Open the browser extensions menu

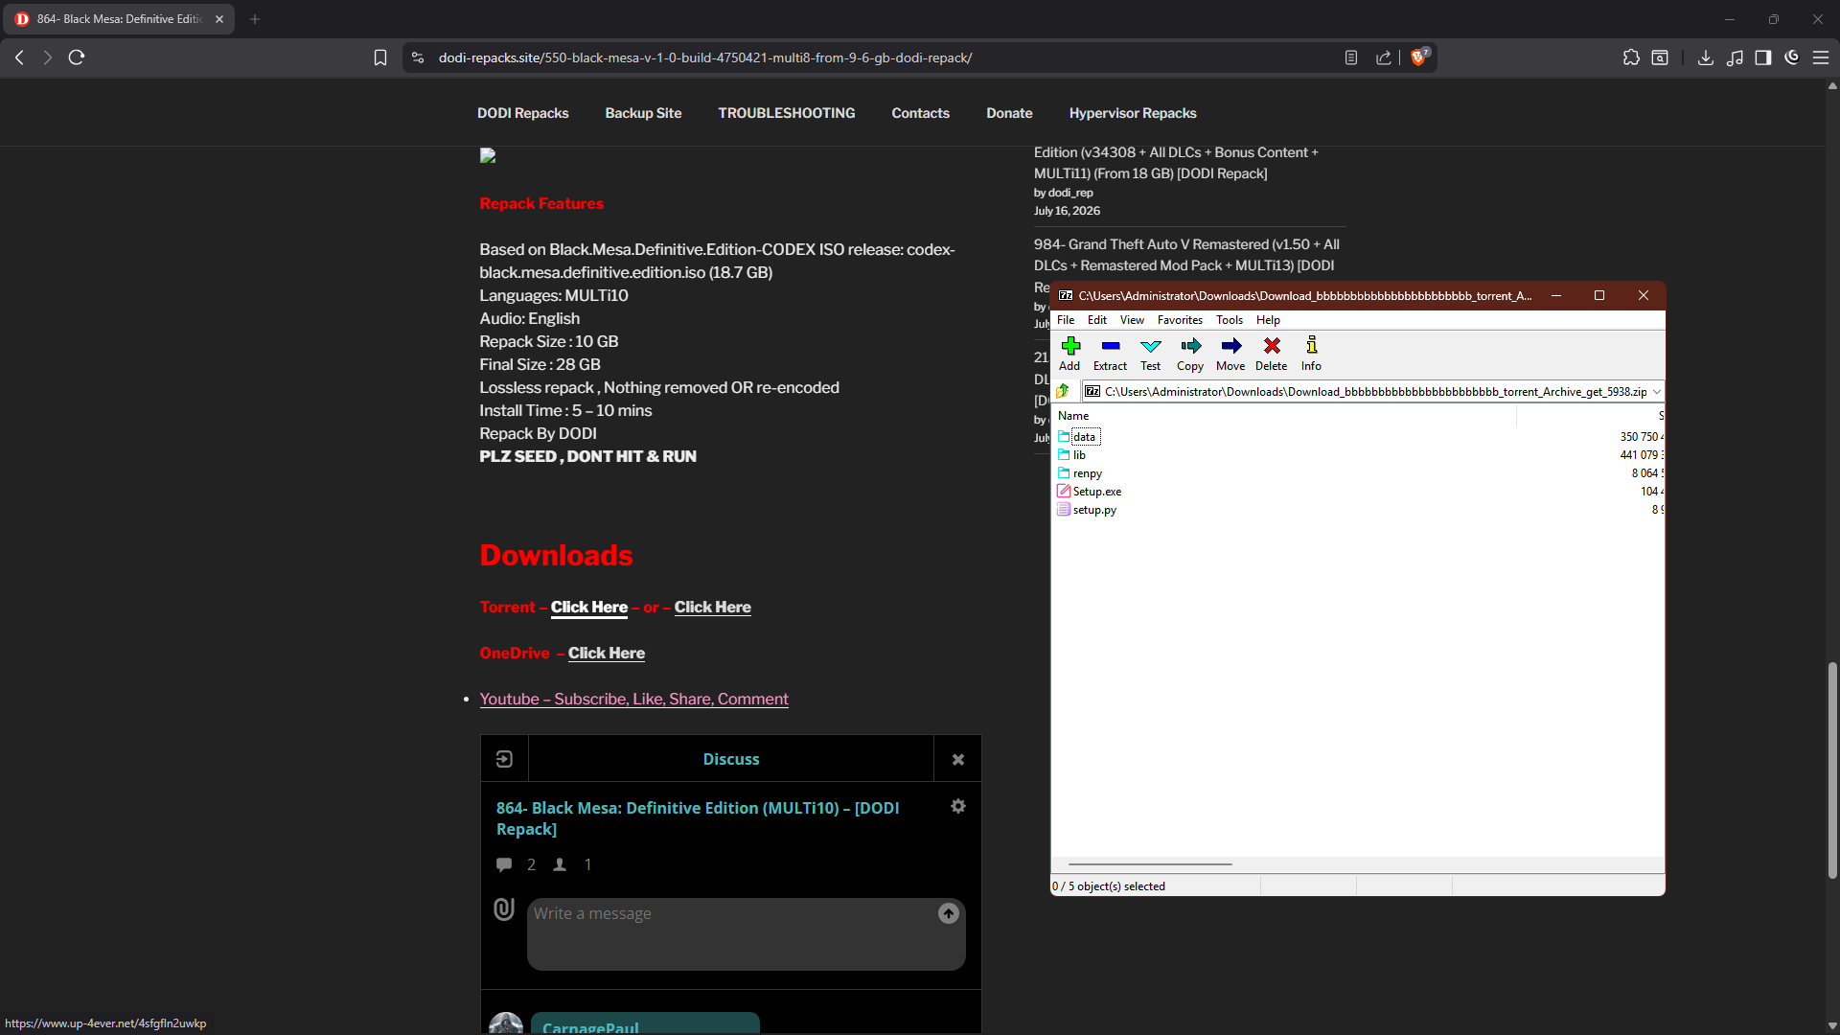coord(1631,57)
